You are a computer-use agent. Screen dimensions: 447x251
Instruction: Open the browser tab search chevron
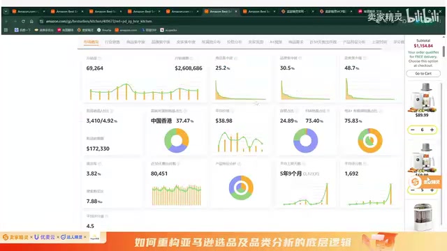pos(6,11)
